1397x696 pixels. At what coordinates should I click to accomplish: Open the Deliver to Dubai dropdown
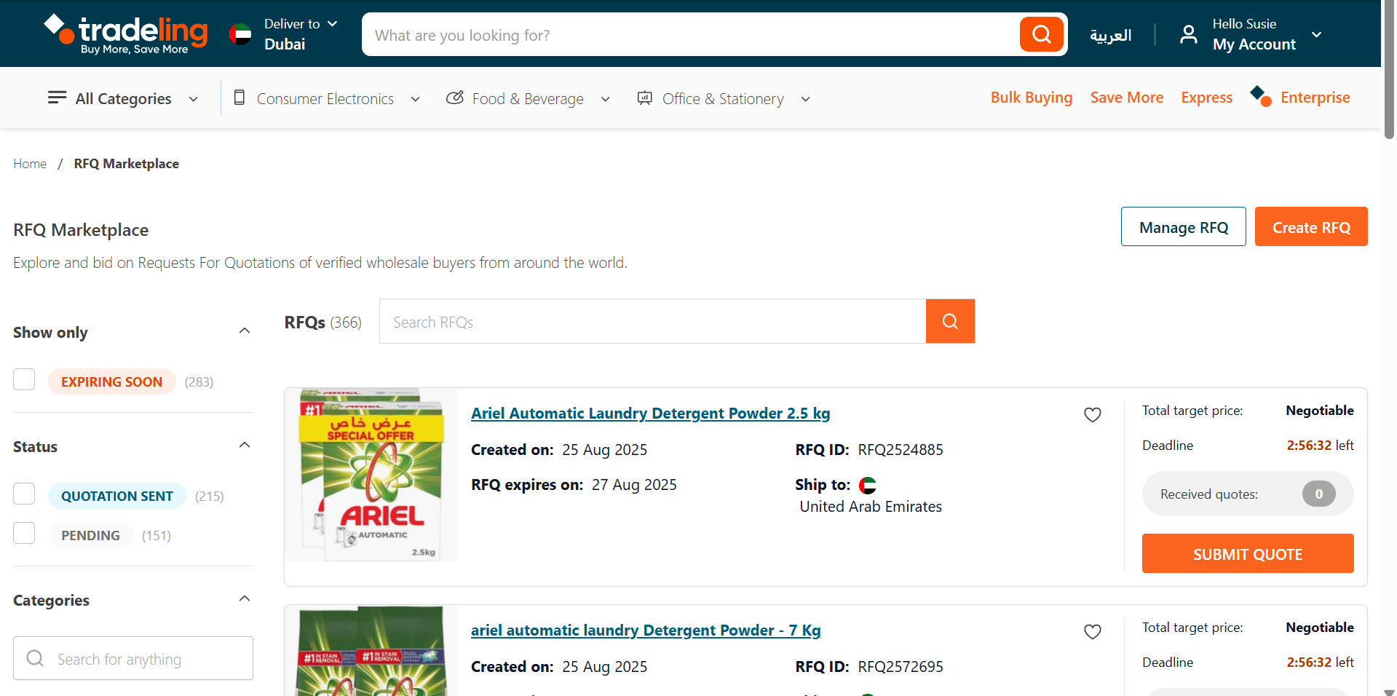(x=301, y=34)
